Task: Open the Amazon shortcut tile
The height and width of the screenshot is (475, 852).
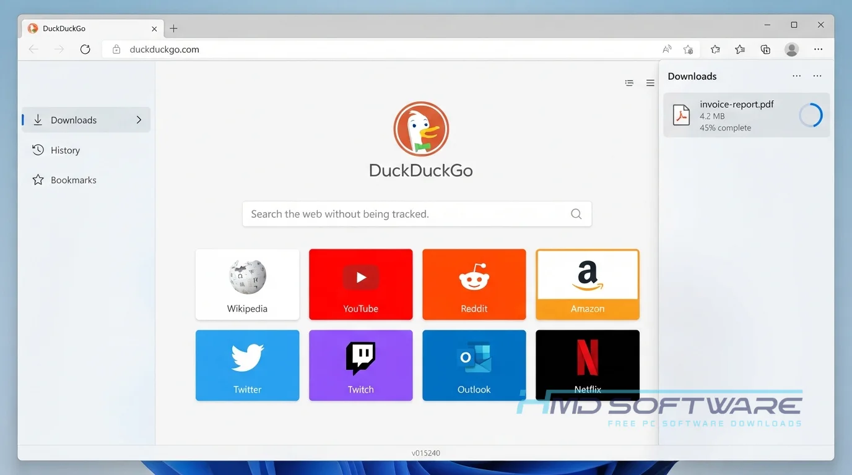Action: coord(588,285)
